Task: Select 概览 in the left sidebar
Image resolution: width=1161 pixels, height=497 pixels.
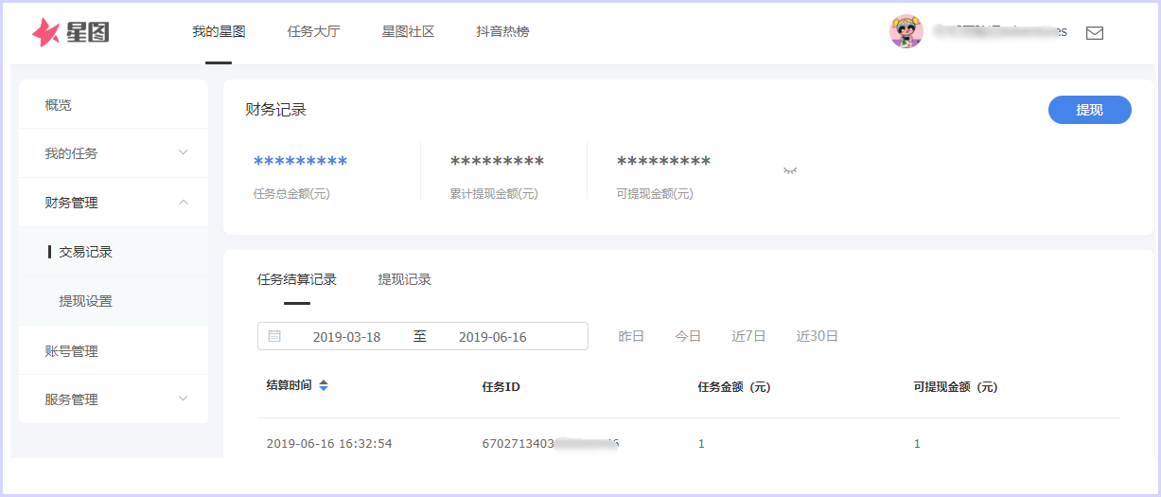Action: [x=58, y=105]
